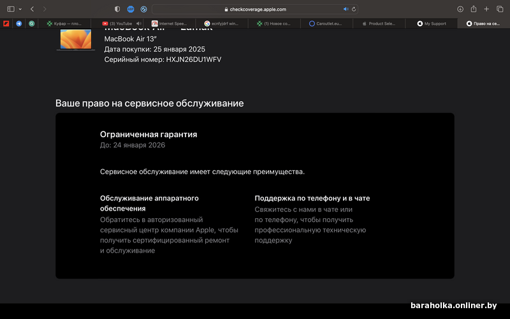
Task: Mute audio via address bar speaker icon
Action: [346, 9]
